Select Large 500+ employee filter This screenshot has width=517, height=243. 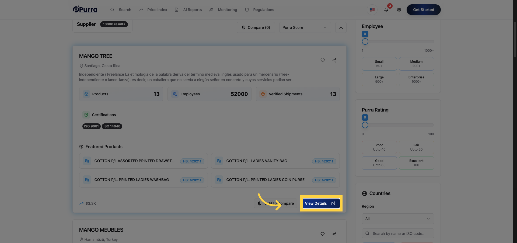coord(379,79)
